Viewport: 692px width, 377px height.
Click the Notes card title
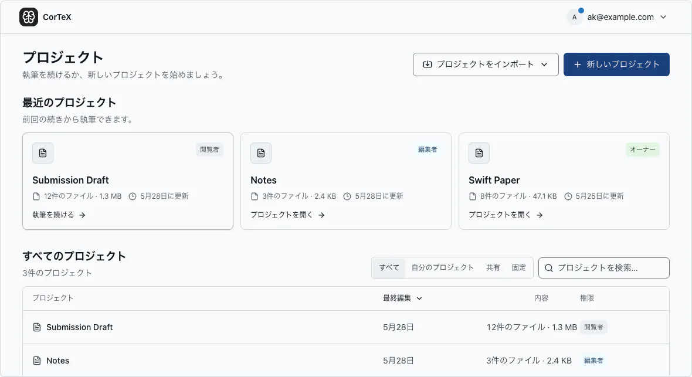pos(263,180)
